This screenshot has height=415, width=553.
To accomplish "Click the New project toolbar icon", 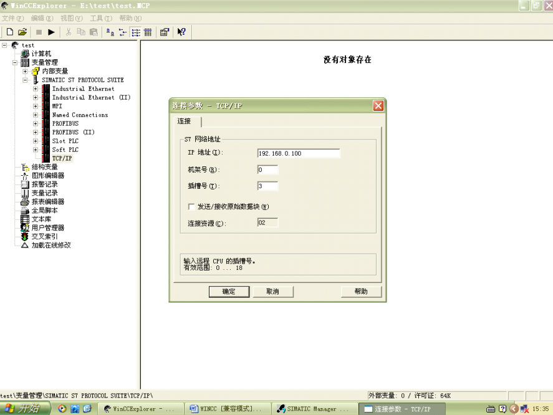I will 10,32.
